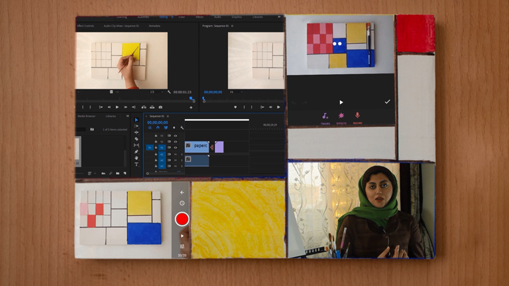Screen dimensions: 509x286
Task: Tap the timer clock icon in camera app
Action: [182, 203]
